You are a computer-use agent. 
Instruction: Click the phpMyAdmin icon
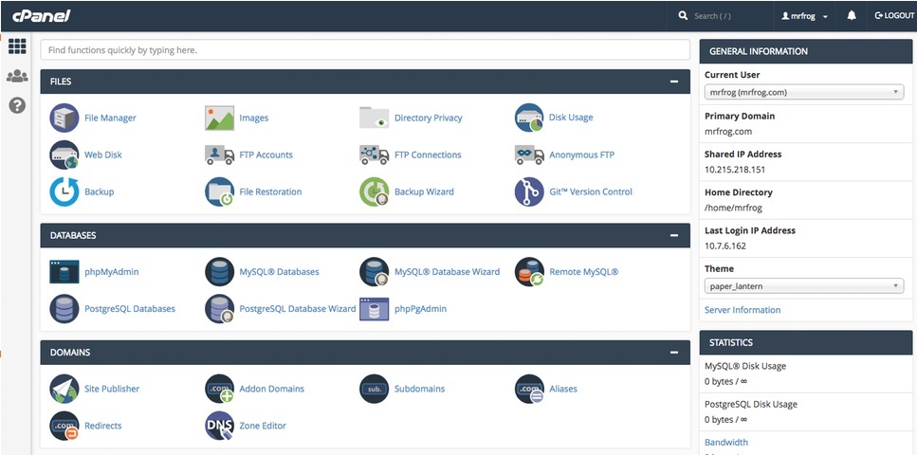click(64, 272)
